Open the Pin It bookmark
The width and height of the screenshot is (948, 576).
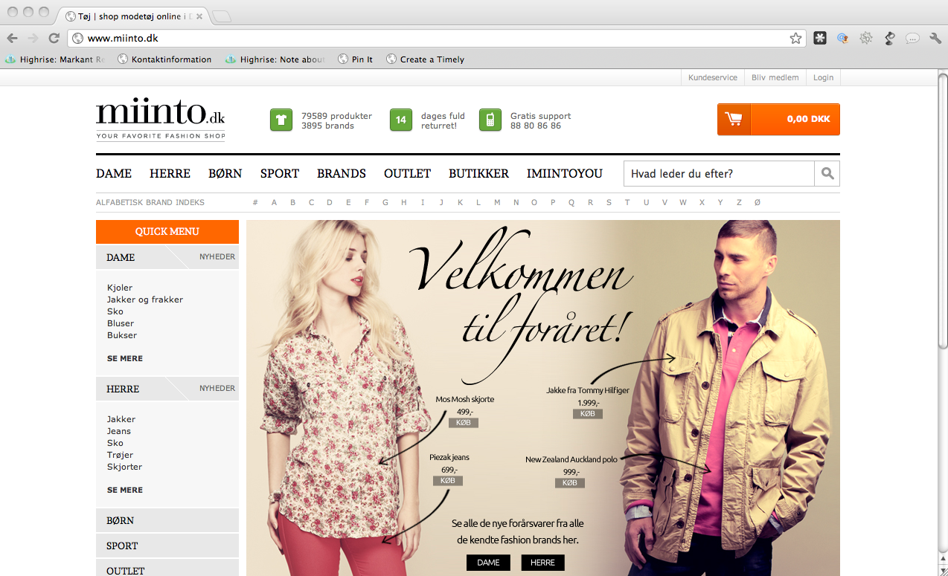[x=356, y=59]
